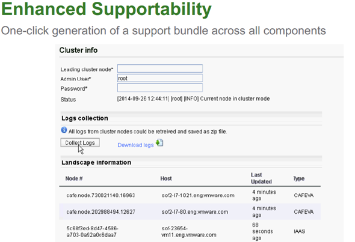Click host sof2-l7-80.eng.vmware.com
The height and width of the screenshot is (242, 355).
(195, 212)
